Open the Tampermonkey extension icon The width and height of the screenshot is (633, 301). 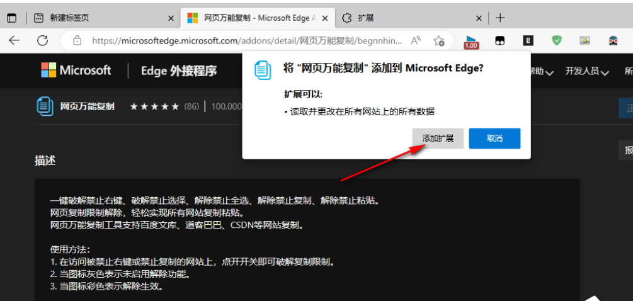coord(499,40)
